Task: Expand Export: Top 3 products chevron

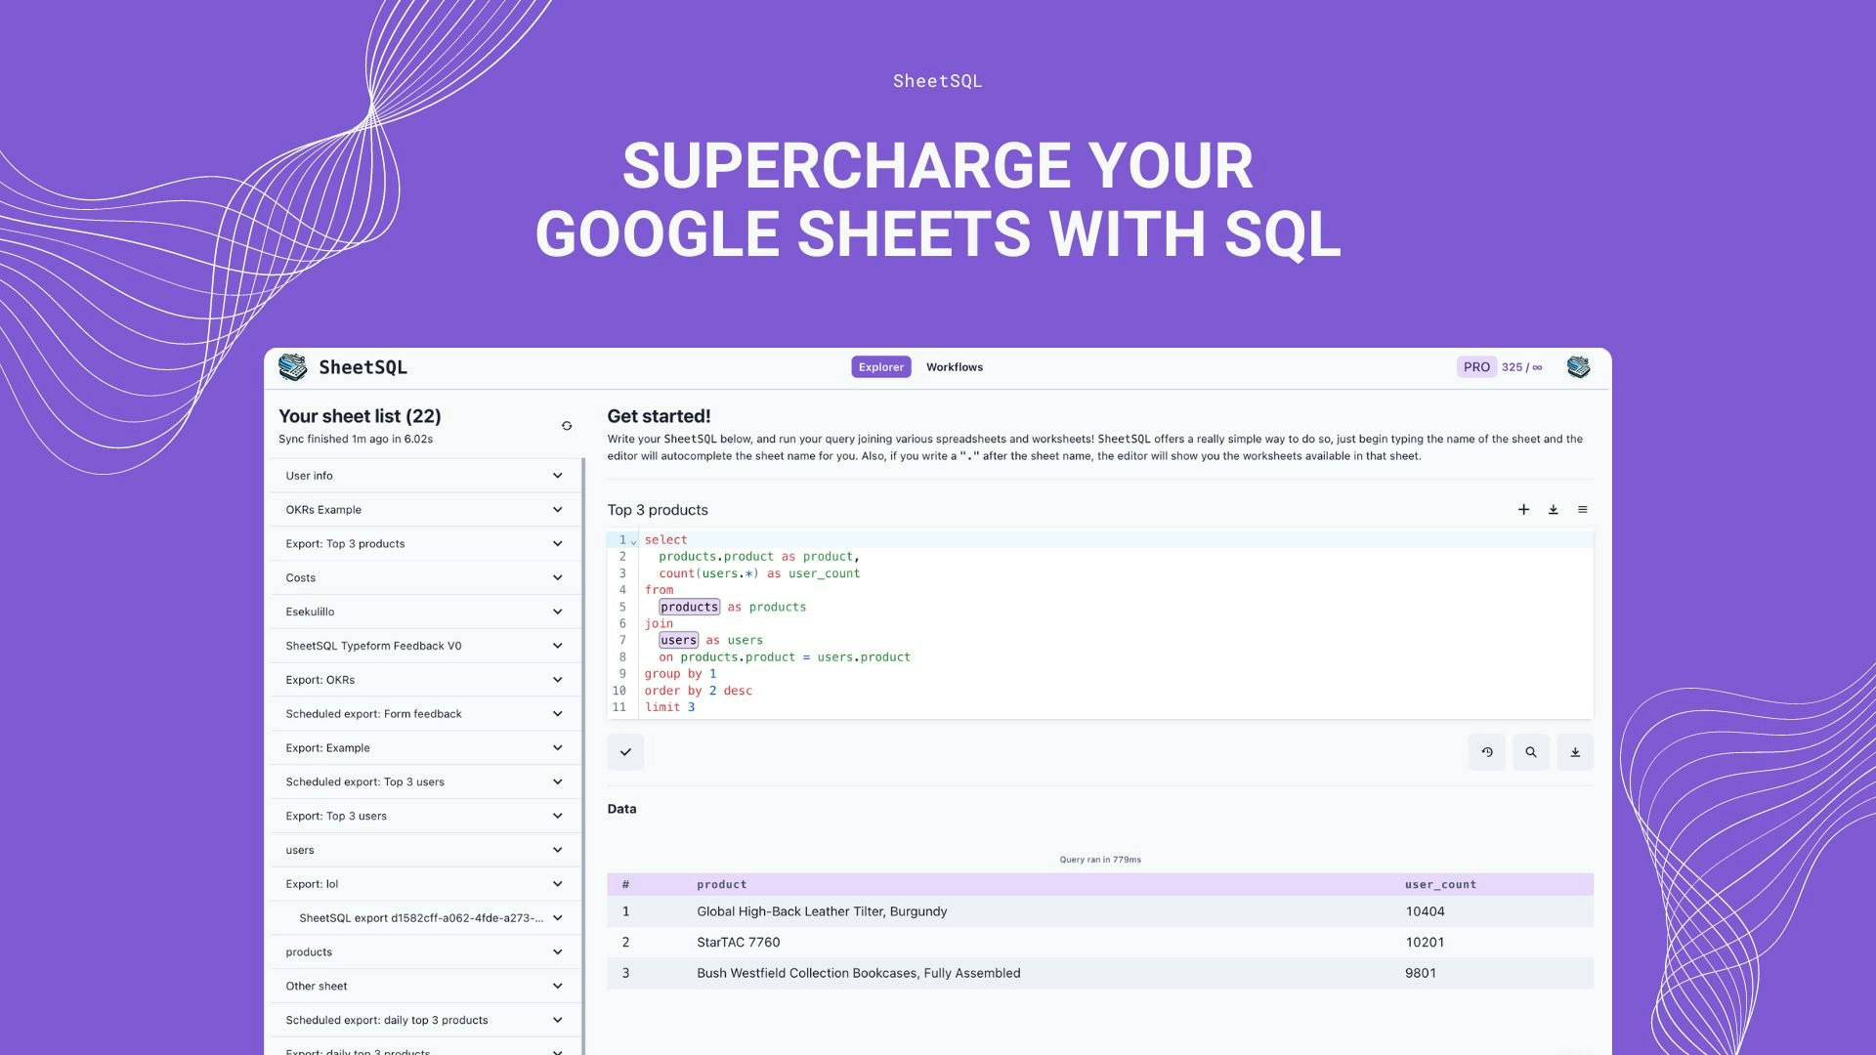Action: pyautogui.click(x=557, y=544)
